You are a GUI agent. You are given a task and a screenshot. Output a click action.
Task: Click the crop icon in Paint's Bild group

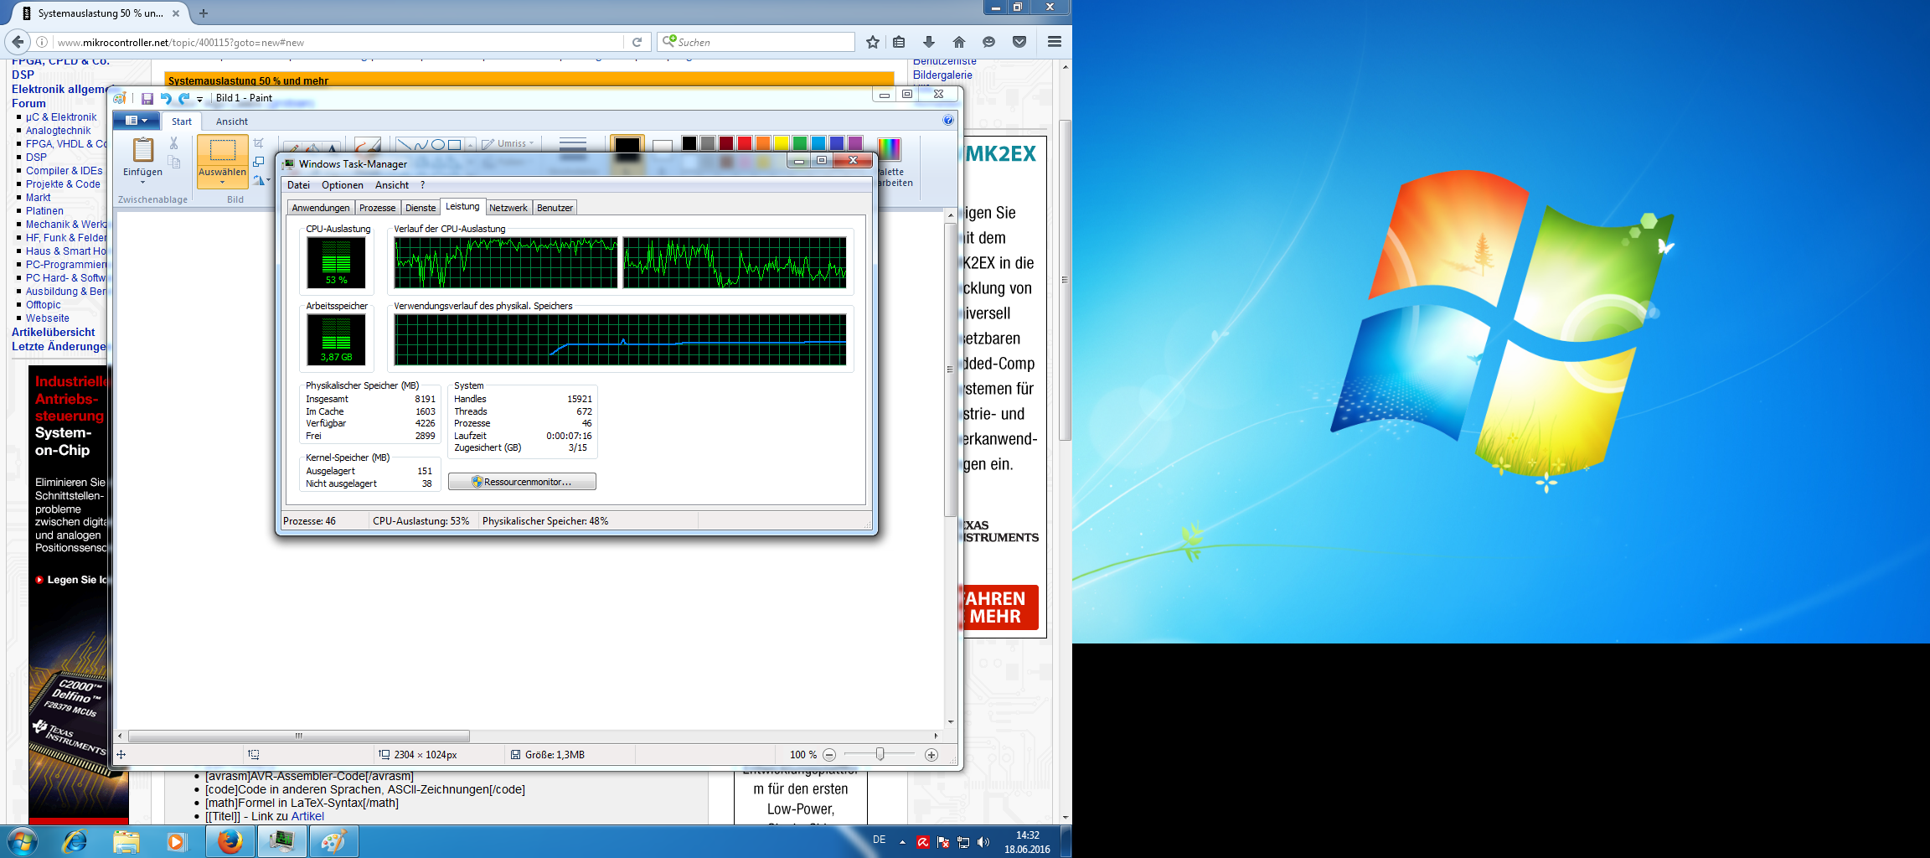[x=259, y=143]
